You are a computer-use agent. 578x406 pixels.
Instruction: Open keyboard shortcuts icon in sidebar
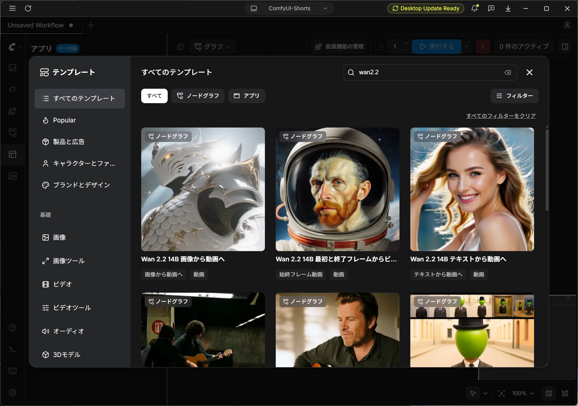[12, 371]
